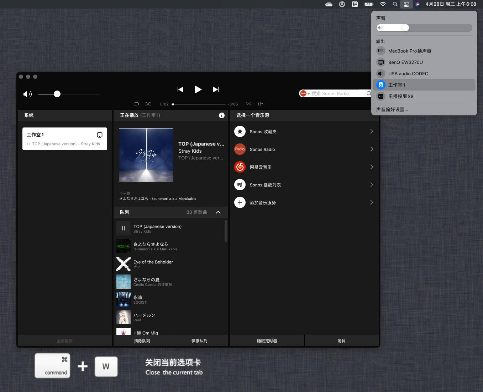This screenshot has height=392, width=483.
Task: Select MacBook Pro扬声器 as output
Action: [x=424, y=51]
